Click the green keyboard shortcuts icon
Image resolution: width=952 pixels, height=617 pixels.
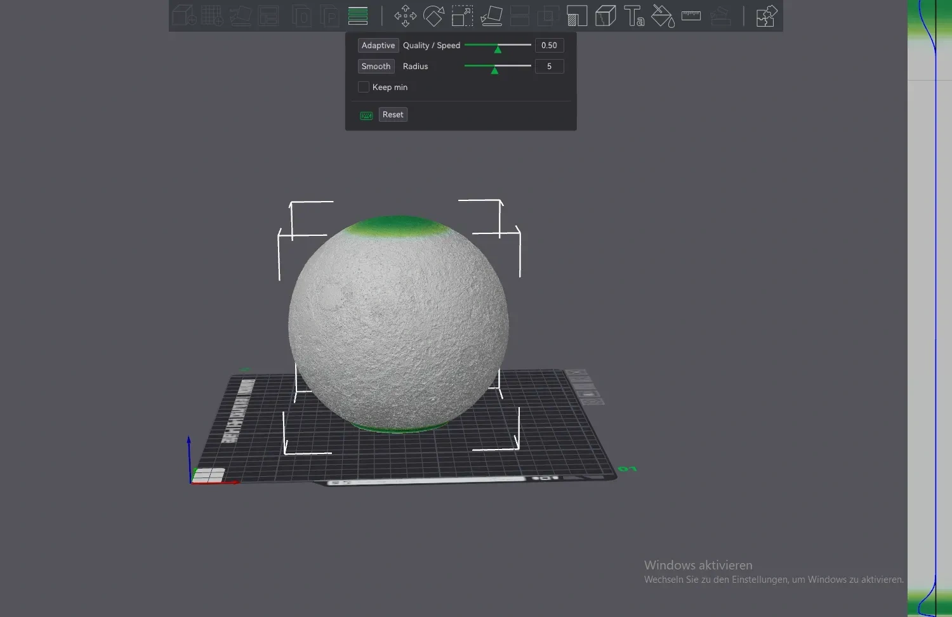pos(366,115)
